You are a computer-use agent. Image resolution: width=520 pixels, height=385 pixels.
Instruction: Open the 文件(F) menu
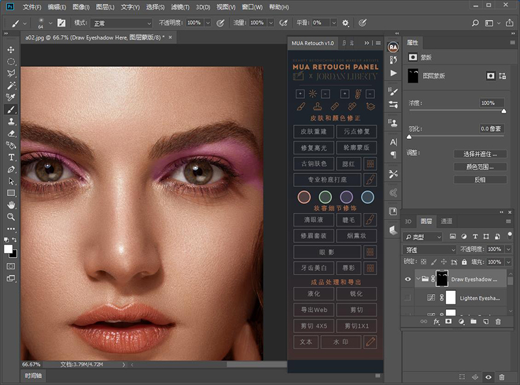click(32, 7)
